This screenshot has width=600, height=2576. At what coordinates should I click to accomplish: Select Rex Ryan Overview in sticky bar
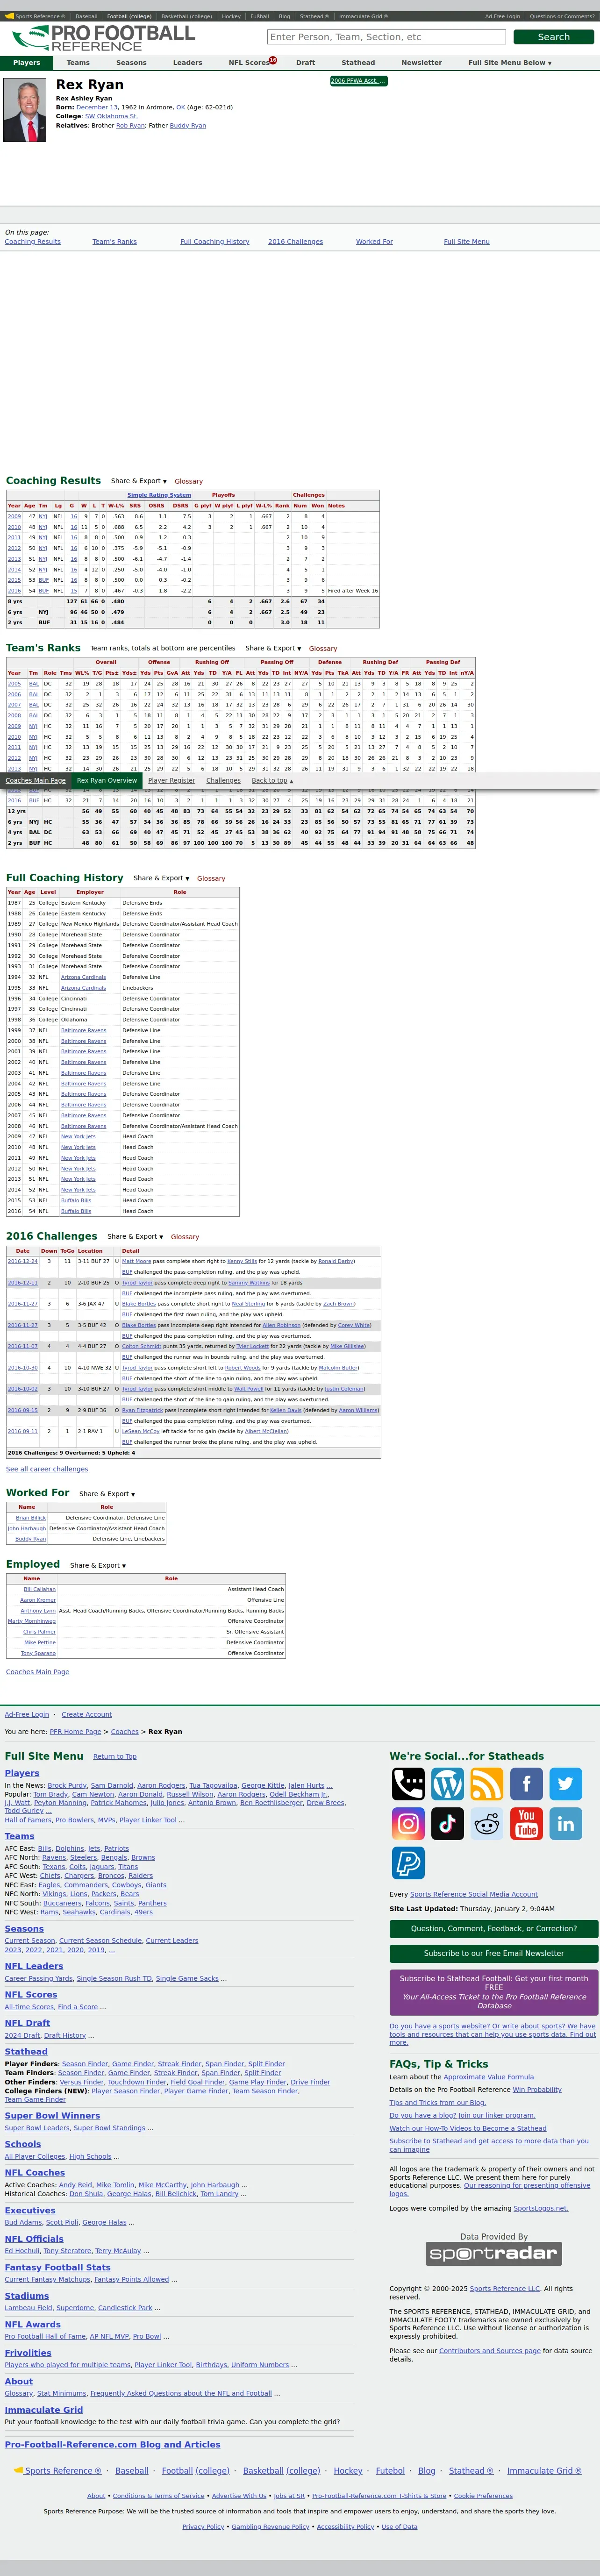tap(107, 780)
